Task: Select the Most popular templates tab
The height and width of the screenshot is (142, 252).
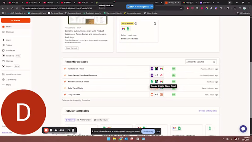Action: point(101,120)
